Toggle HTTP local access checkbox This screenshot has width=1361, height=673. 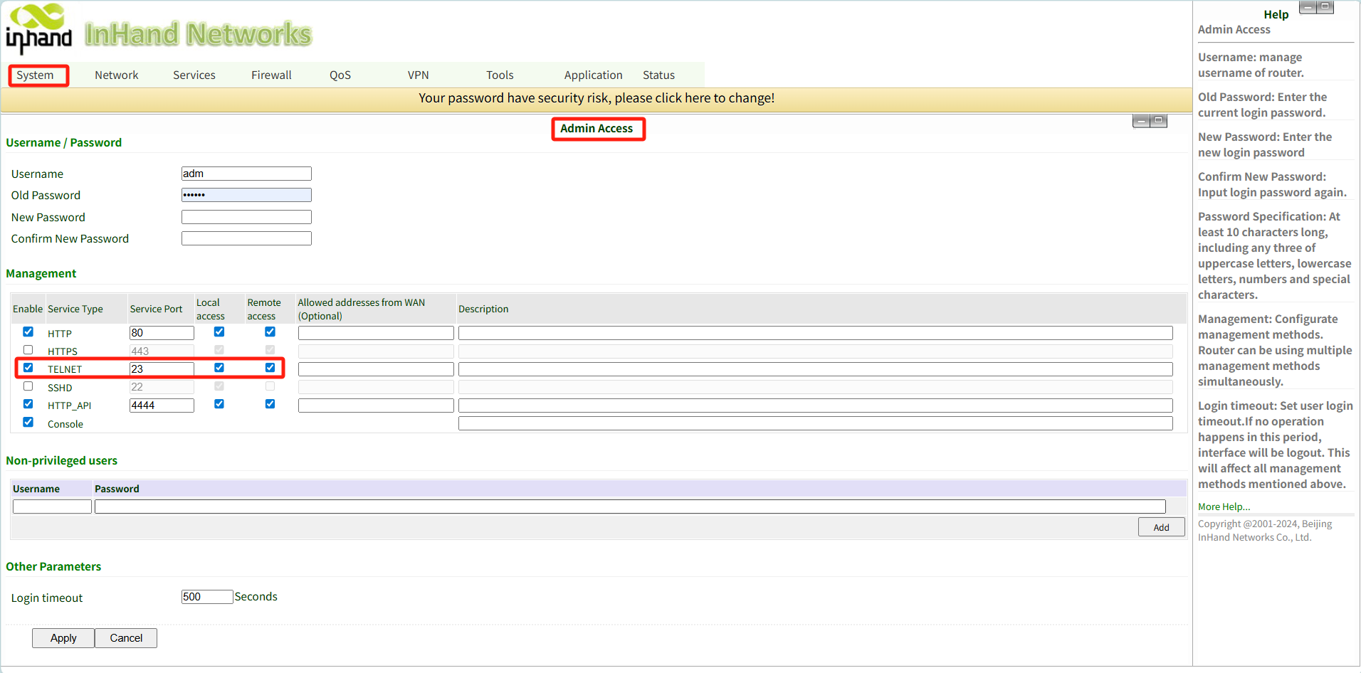pyautogui.click(x=219, y=332)
